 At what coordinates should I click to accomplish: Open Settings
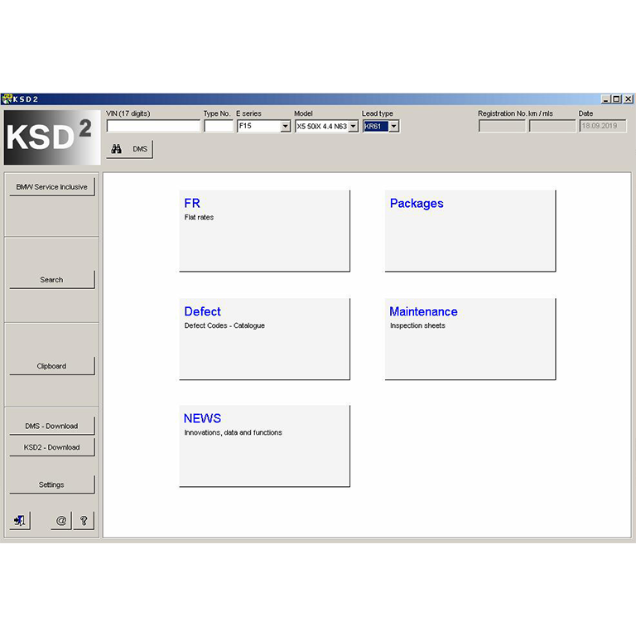pyautogui.click(x=52, y=484)
